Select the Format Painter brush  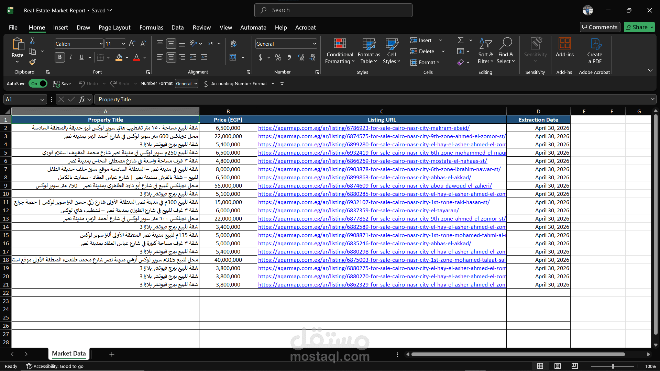coord(32,62)
